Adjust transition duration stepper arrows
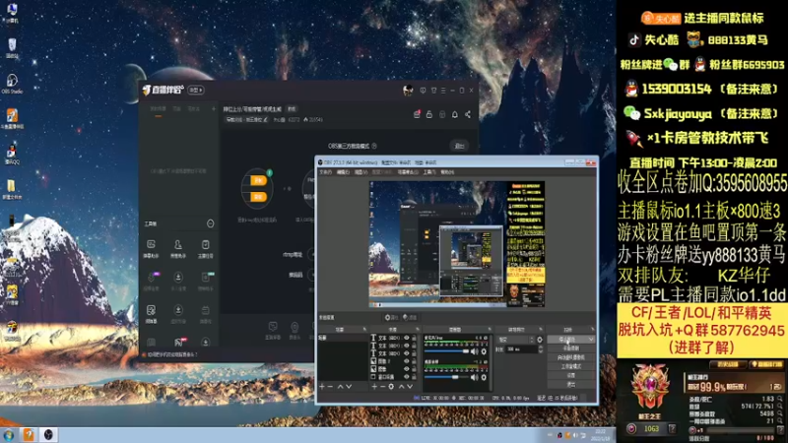The image size is (788, 443). [540, 349]
